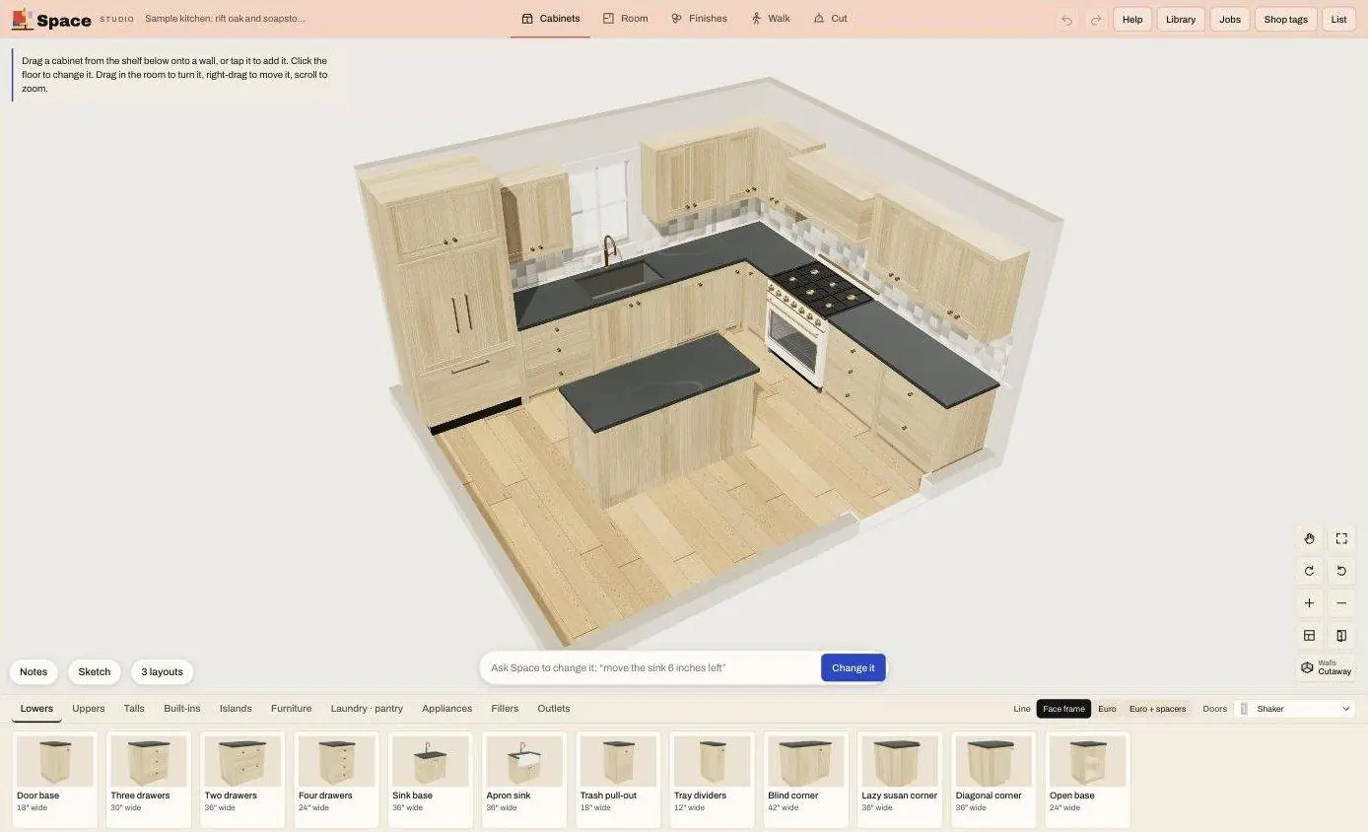Rotate the view counter-clockwise

(1341, 571)
